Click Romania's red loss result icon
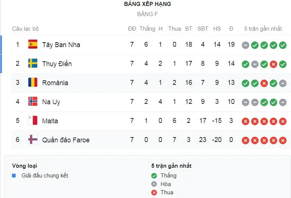 (264, 83)
